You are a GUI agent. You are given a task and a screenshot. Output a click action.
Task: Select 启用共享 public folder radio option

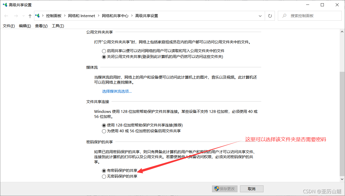(104, 51)
